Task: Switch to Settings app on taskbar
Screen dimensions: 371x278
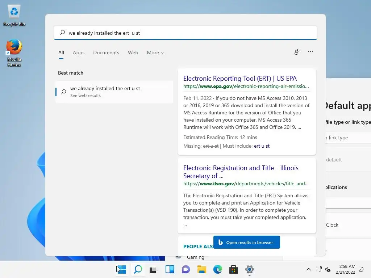Action: click(x=249, y=269)
